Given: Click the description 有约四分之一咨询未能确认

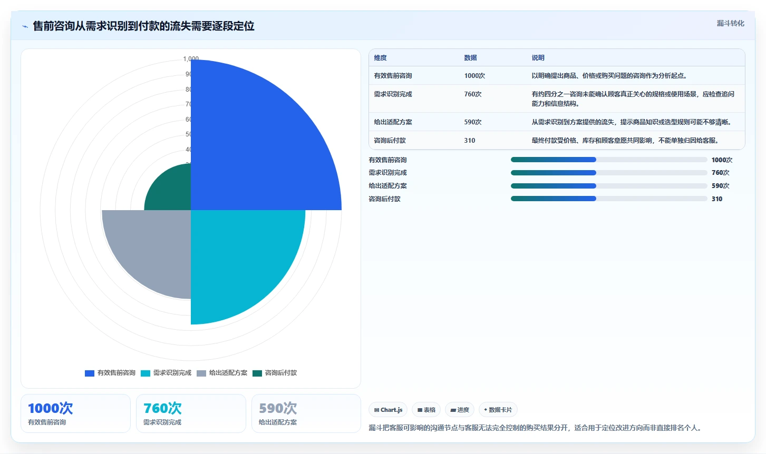Looking at the screenshot, I should click(x=633, y=99).
